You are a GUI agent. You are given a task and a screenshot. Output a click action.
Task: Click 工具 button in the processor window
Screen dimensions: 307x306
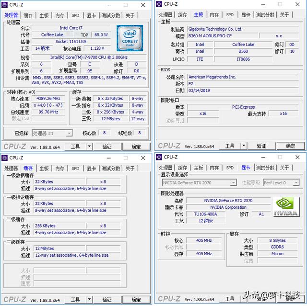click(x=75, y=147)
